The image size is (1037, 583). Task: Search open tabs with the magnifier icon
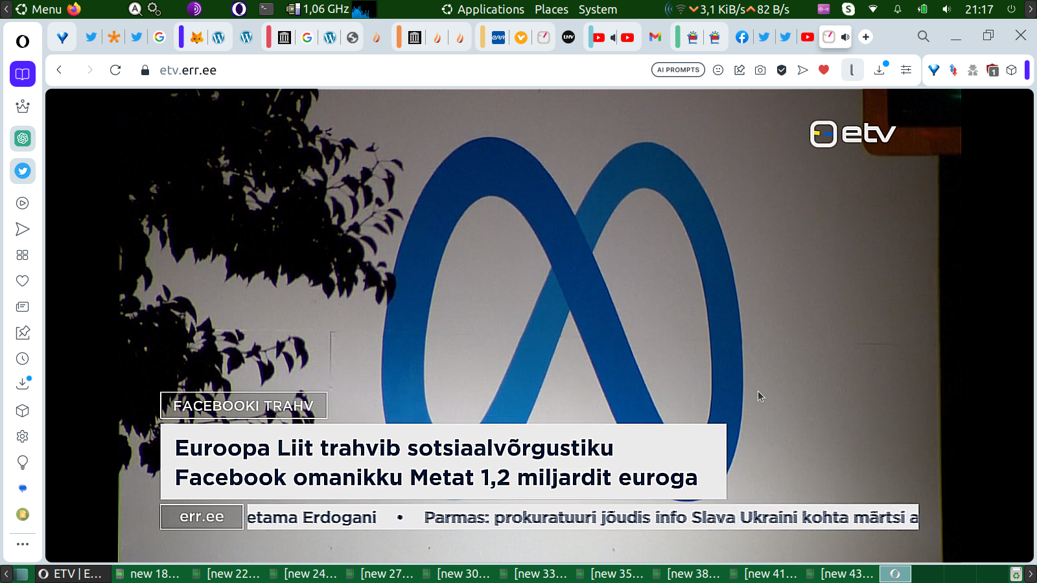[x=924, y=37]
